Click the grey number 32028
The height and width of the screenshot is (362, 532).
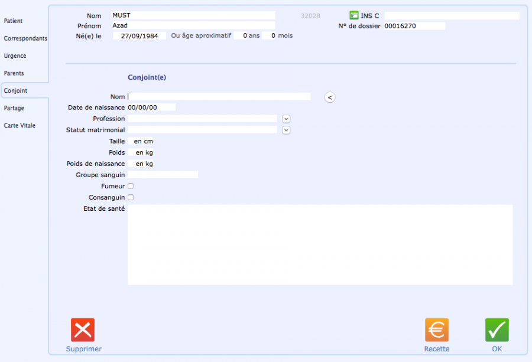tap(310, 15)
